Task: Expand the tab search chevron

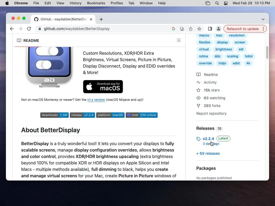Action: tap(263, 19)
